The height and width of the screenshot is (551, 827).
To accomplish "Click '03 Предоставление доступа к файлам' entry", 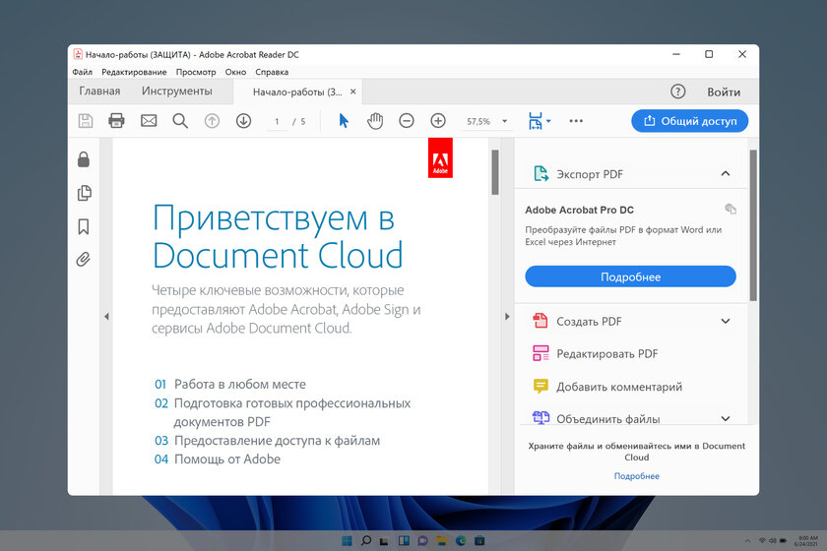I will 267,440.
